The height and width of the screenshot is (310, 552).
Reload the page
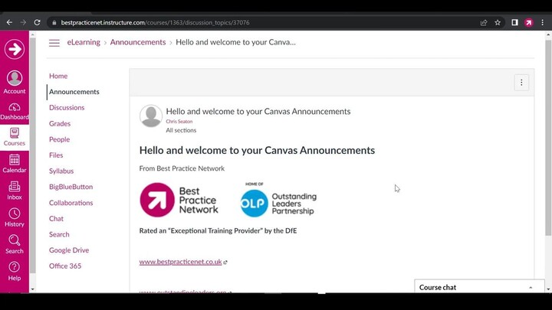[37, 22]
